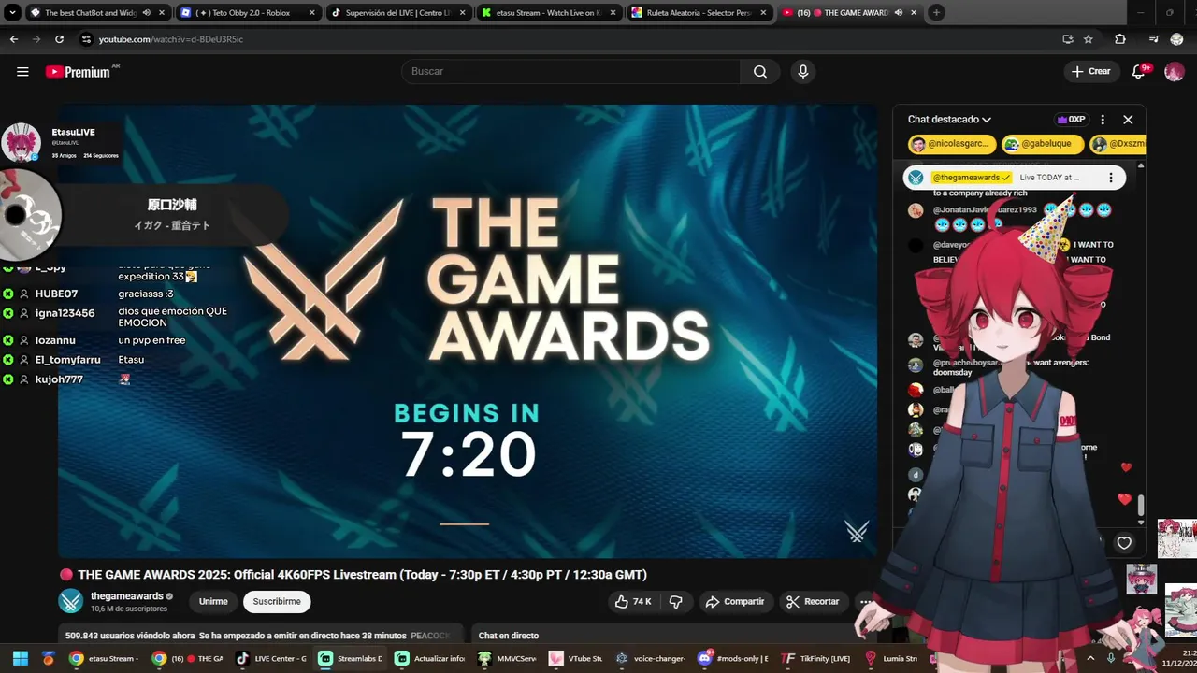Open the install/cast icon in the address bar

pyautogui.click(x=1068, y=39)
